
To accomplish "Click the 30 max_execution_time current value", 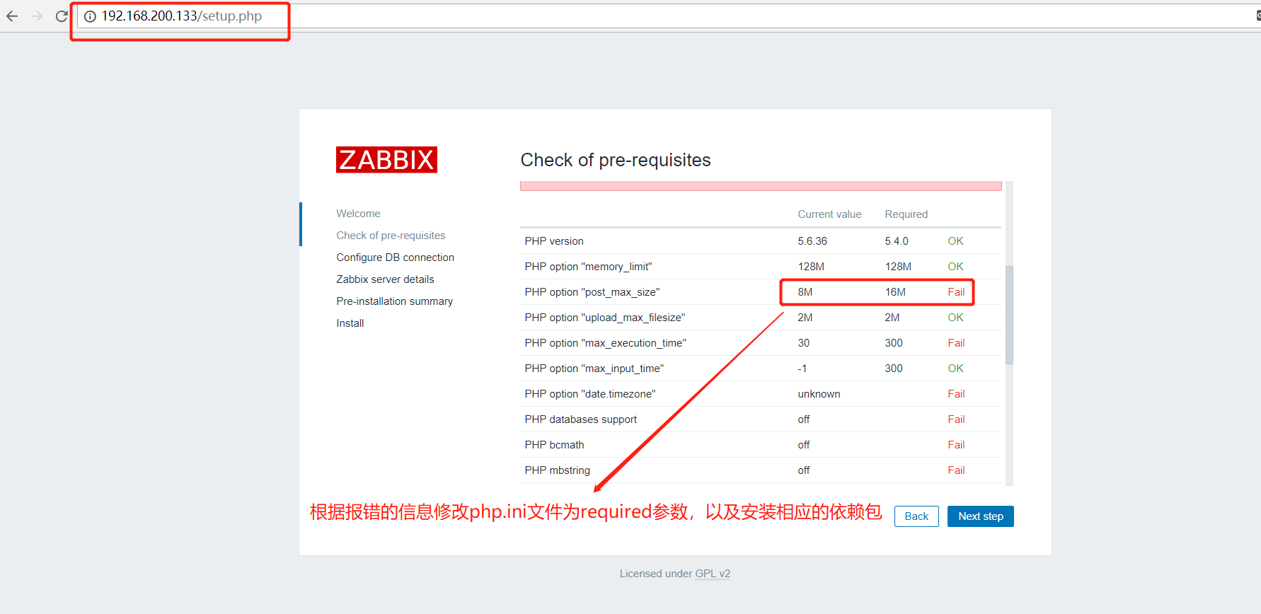I will (x=804, y=343).
